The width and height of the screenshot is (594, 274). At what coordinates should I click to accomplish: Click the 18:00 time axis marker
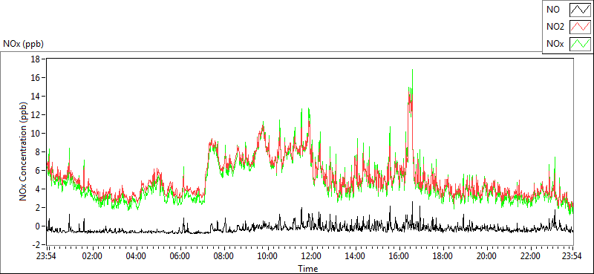(442, 256)
